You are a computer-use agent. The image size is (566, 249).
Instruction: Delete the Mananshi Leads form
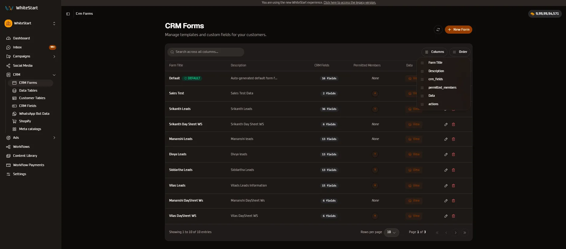453,139
